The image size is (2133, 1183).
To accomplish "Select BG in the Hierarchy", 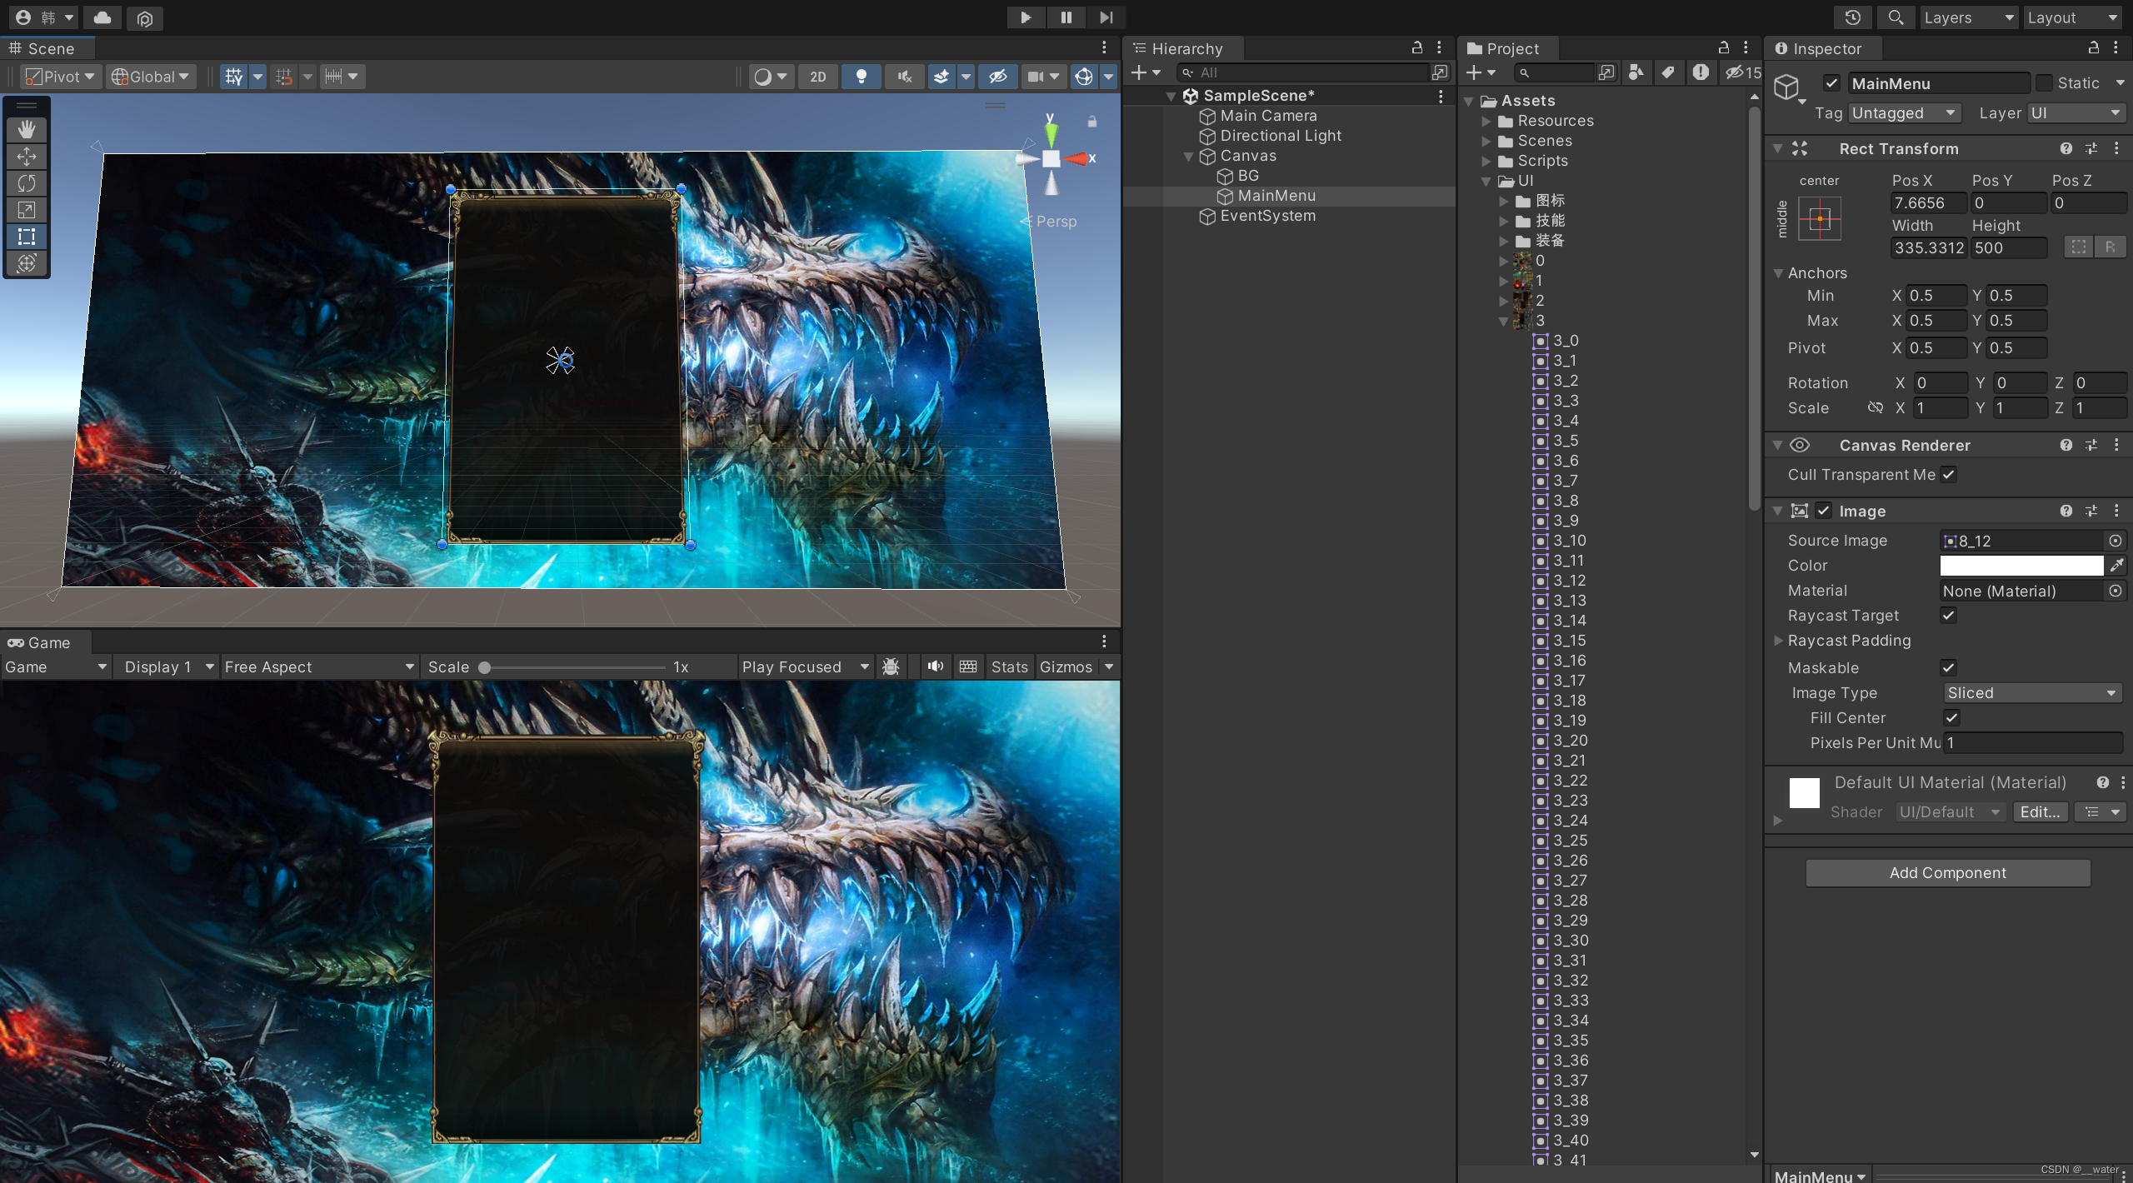I will point(1248,176).
